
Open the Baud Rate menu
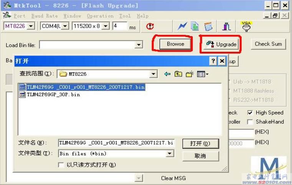click(x=45, y=16)
